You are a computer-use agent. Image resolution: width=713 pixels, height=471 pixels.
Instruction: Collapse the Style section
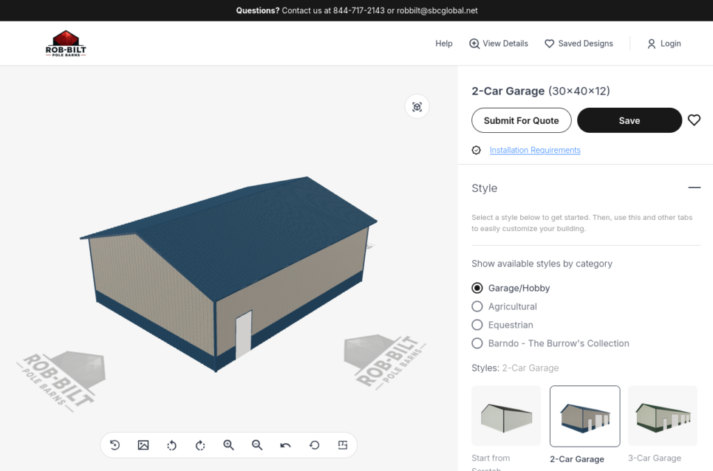(694, 188)
